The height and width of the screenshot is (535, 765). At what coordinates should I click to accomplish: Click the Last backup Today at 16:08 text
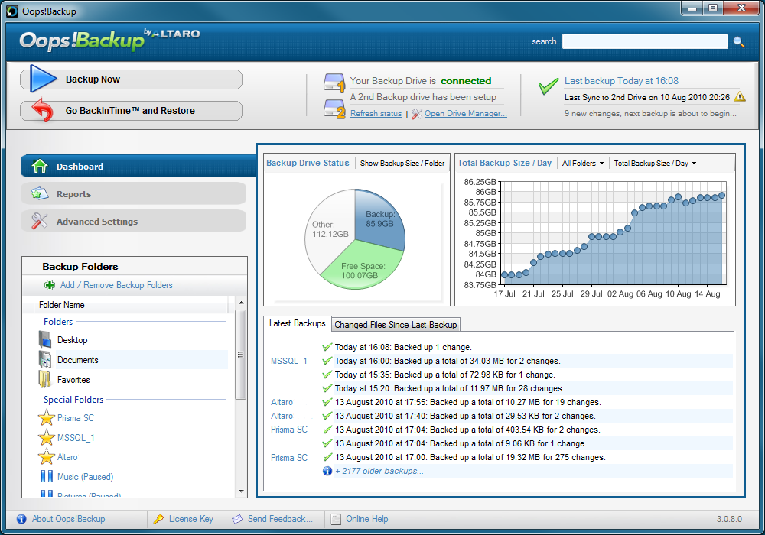621,81
